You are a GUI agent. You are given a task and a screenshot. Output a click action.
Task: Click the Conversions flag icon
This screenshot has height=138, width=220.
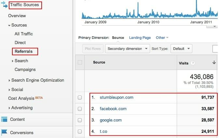coord(4,132)
